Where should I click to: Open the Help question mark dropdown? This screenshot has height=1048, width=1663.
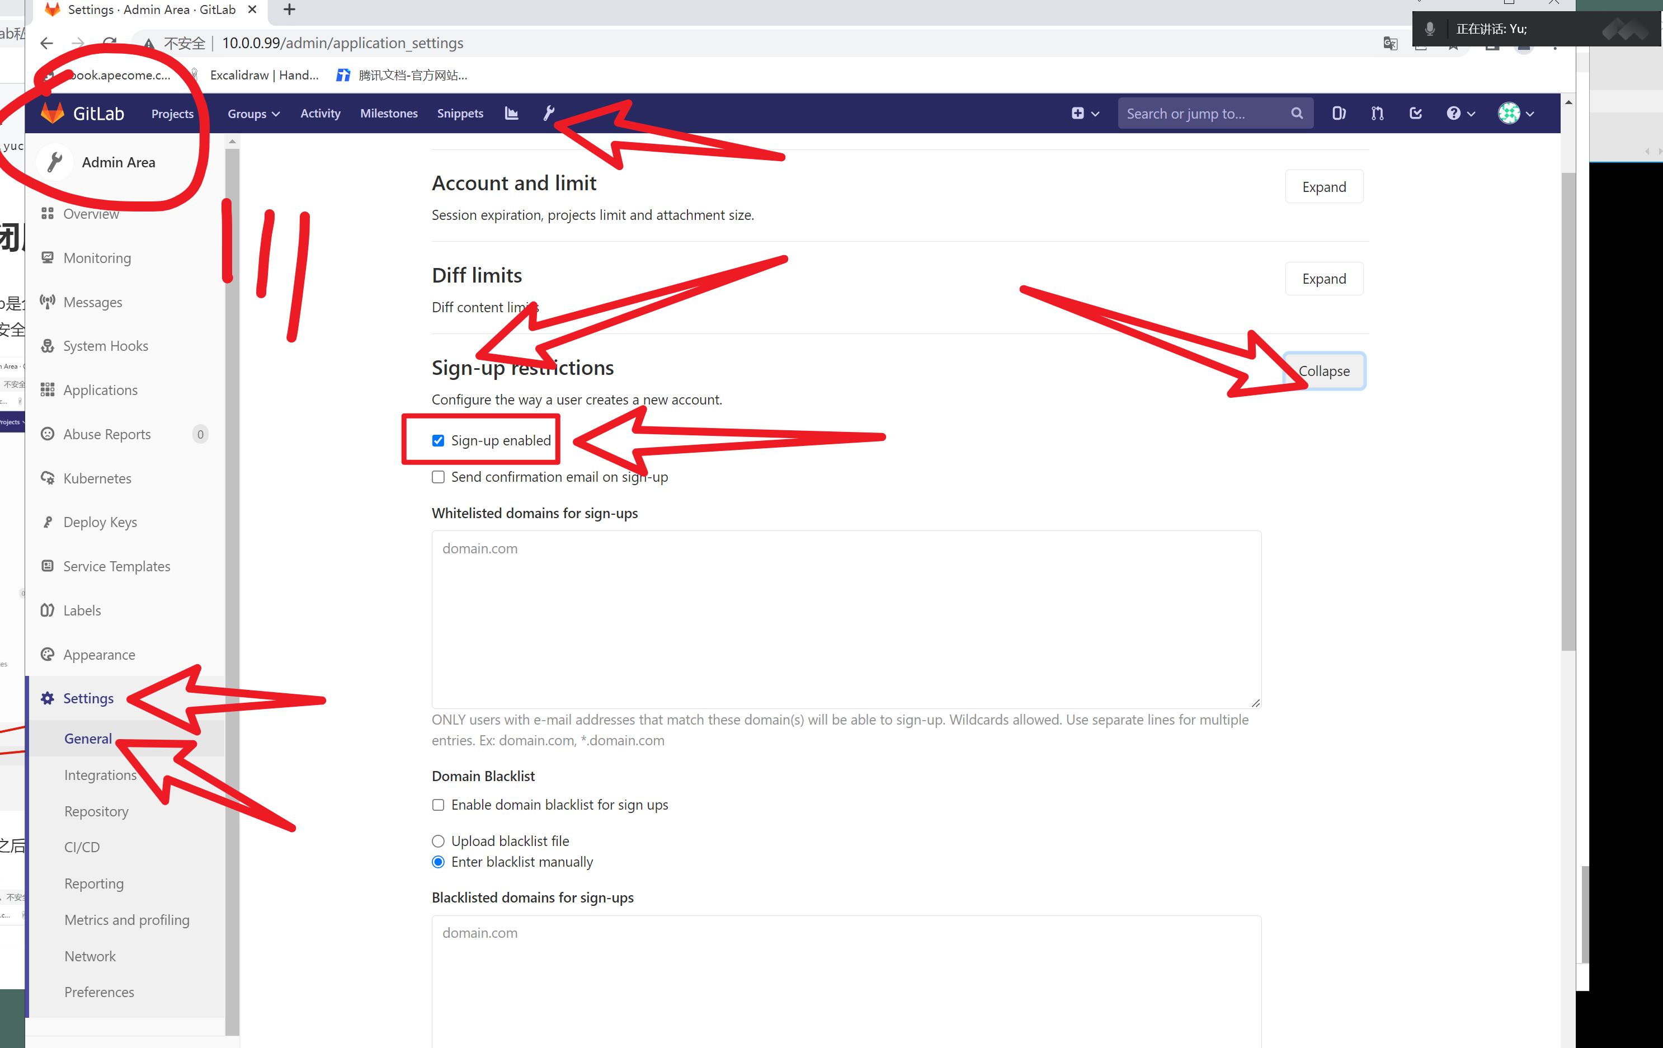click(1460, 113)
